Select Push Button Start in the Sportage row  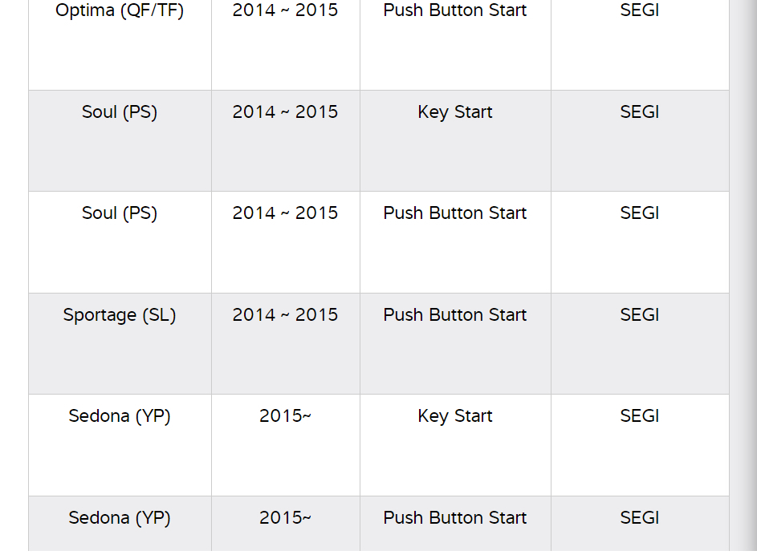tap(455, 315)
